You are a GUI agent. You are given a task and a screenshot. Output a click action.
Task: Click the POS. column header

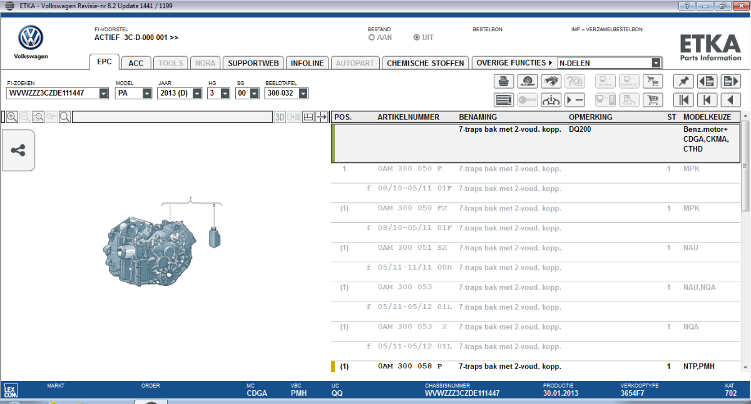[343, 117]
